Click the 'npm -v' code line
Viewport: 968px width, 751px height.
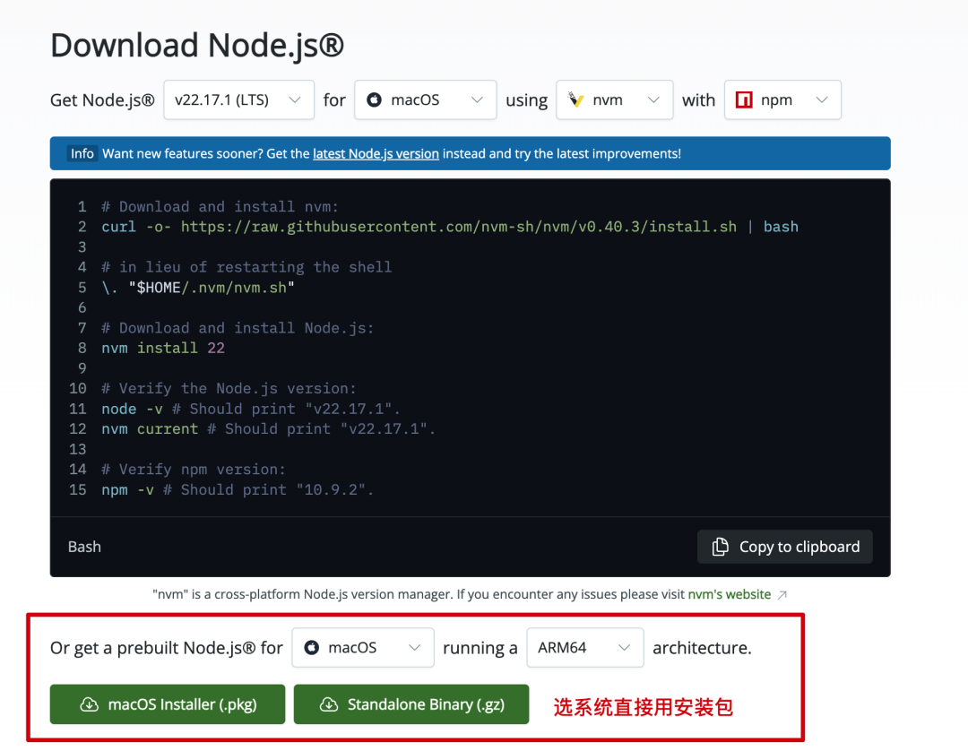(x=238, y=489)
